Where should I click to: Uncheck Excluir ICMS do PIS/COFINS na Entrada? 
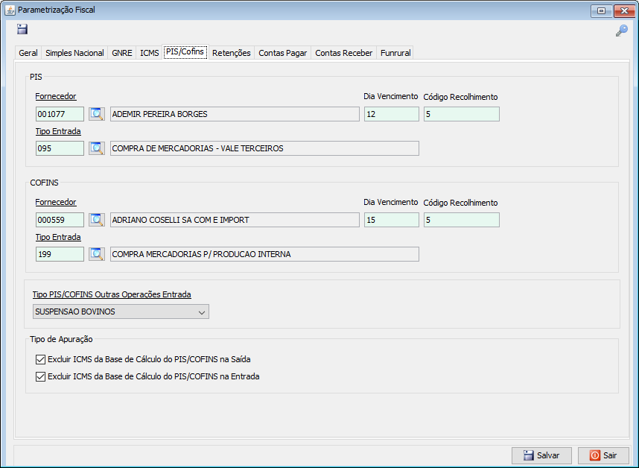pyautogui.click(x=40, y=377)
